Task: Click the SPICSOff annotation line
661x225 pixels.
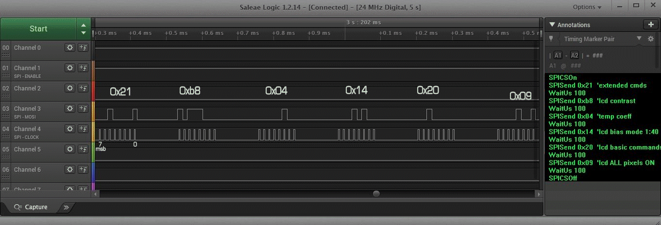Action: (563, 178)
